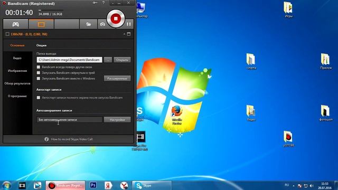Click the key registration icon in title bar
Image resolution: width=338 pixels, height=190 pixels.
point(95,3)
